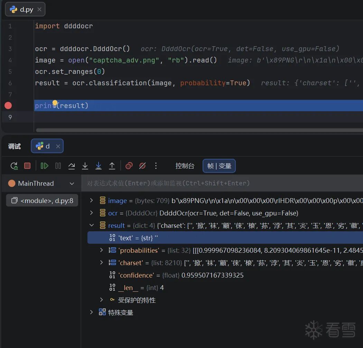This screenshot has height=348, width=363.
Task: Click the evaluate expression input field
Action: click(221, 183)
